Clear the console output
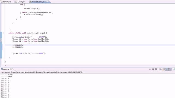 point(161,69)
